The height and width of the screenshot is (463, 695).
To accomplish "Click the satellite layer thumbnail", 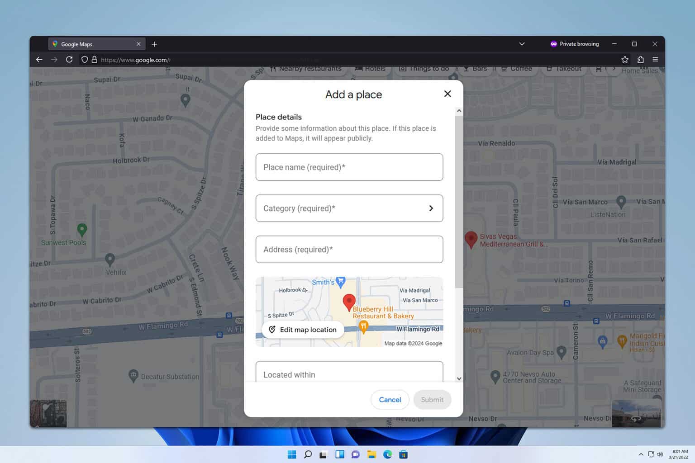I will coord(48,413).
